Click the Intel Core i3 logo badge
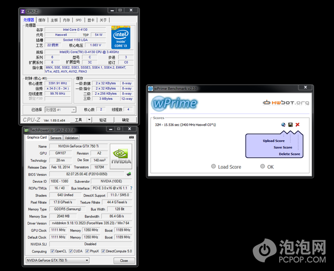Viewport: 334px width, 271px height. click(x=121, y=37)
